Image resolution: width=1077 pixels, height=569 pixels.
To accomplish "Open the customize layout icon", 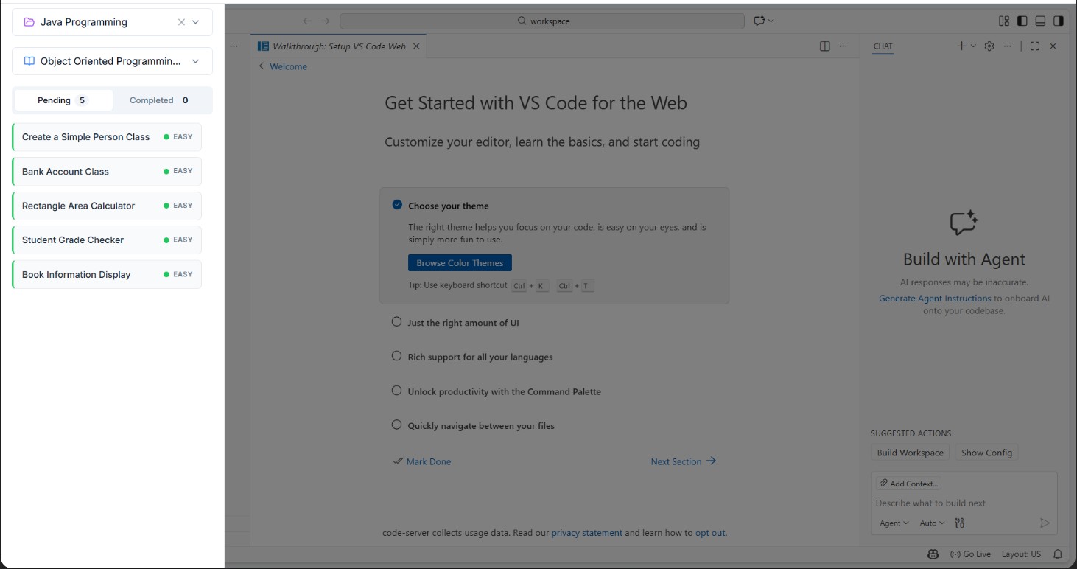I will [1003, 21].
